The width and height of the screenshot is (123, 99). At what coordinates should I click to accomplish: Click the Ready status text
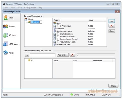point(5,95)
